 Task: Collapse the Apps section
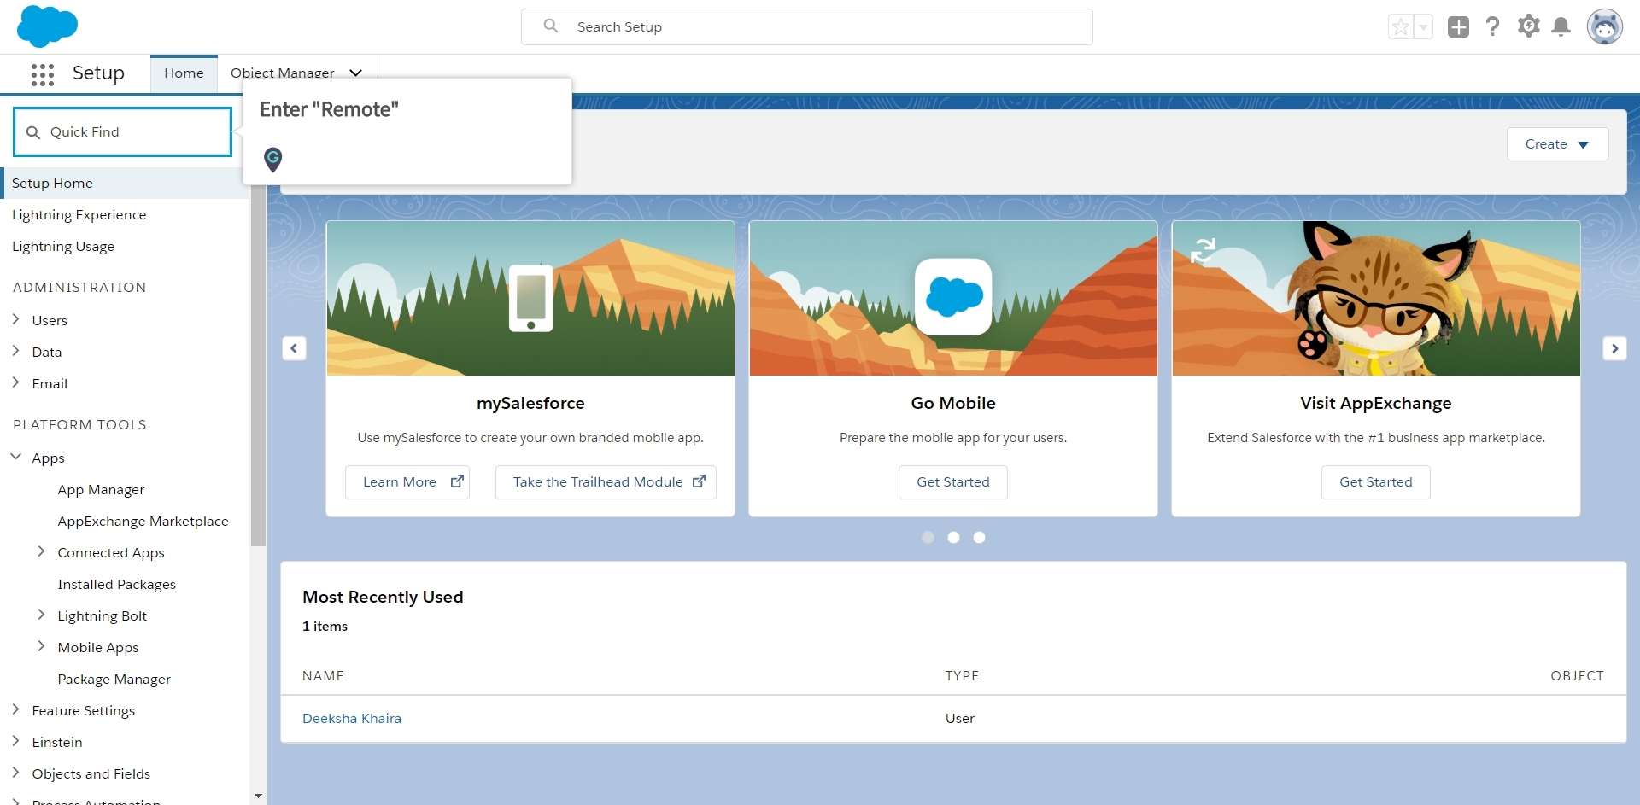point(16,457)
